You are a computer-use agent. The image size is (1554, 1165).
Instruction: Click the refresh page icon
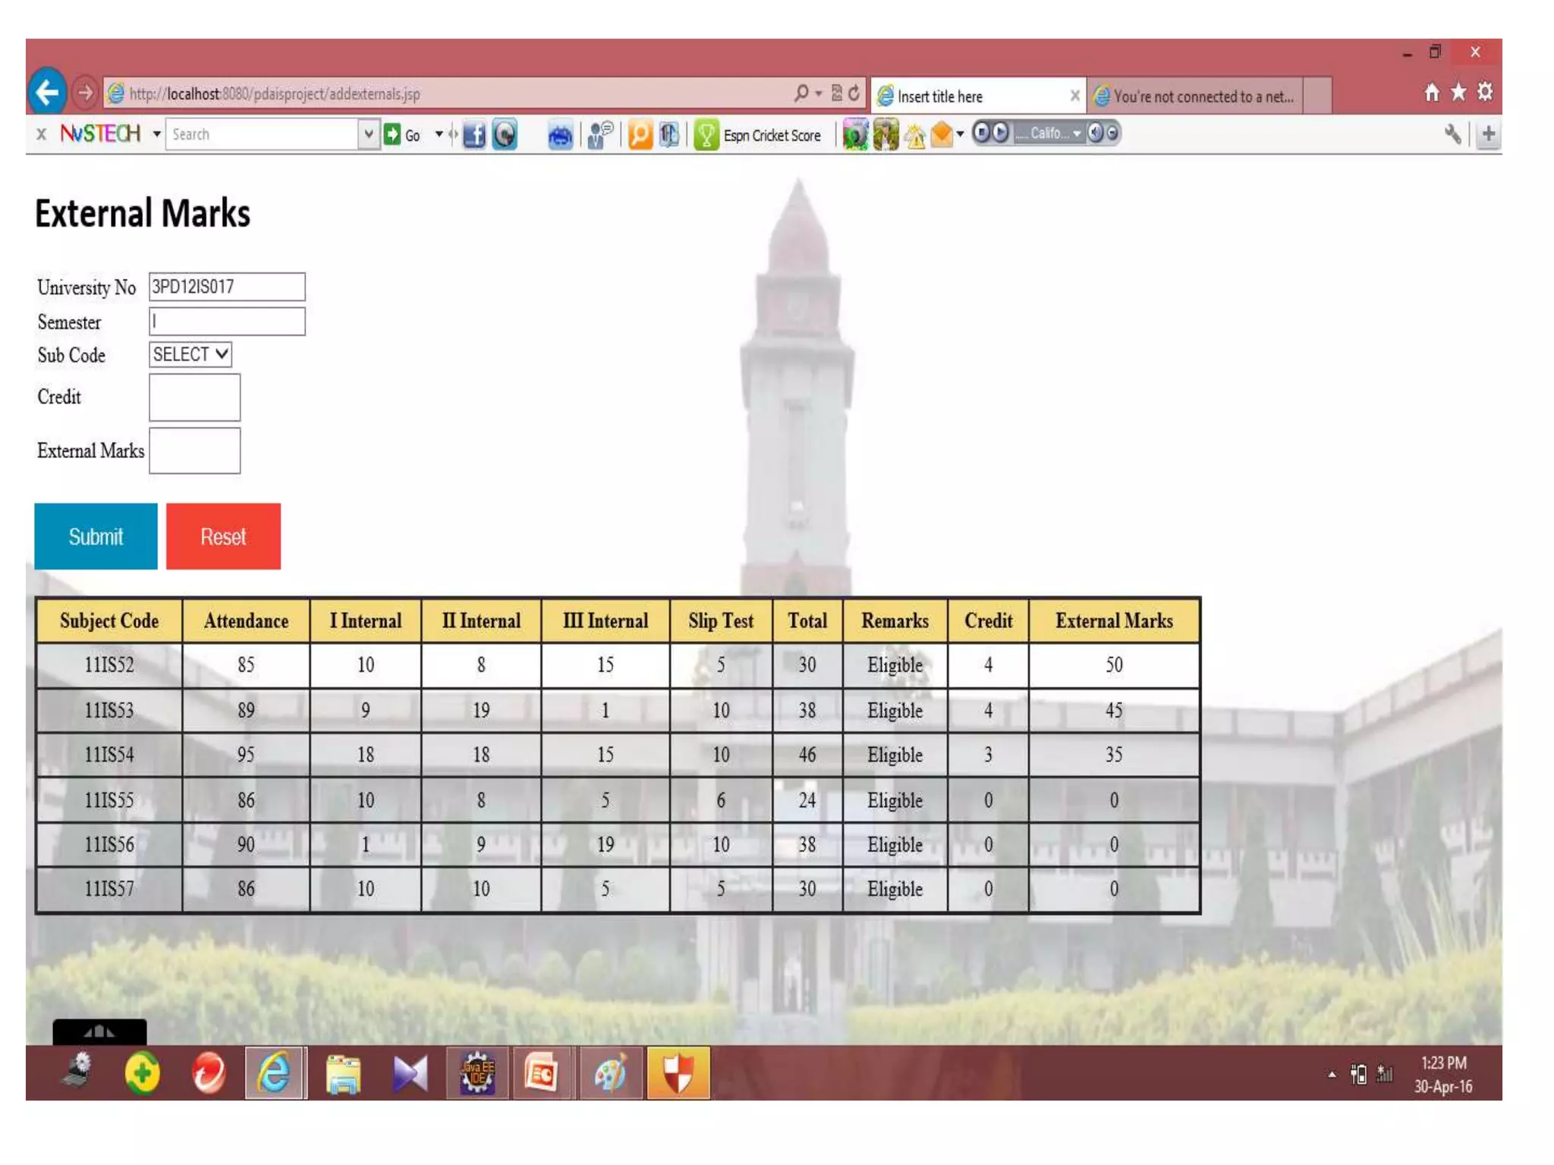click(x=854, y=93)
